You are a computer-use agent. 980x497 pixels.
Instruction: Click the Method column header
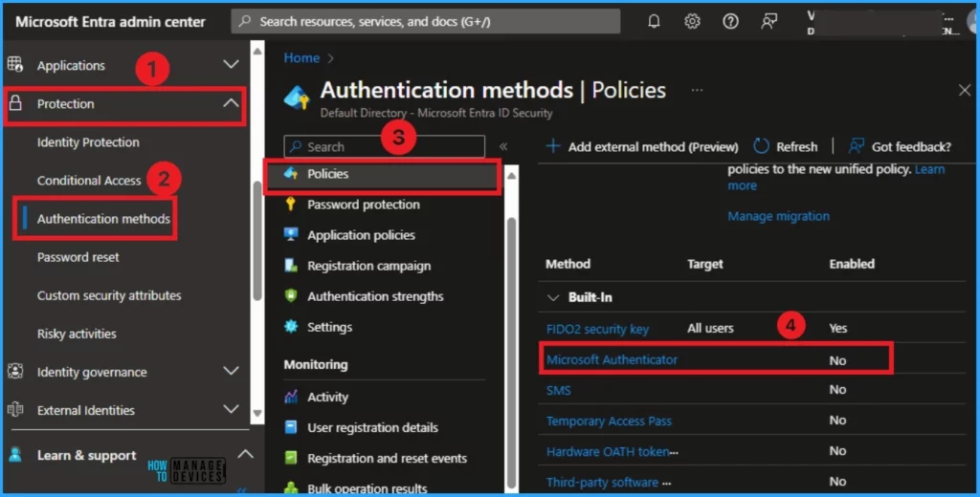(x=568, y=264)
